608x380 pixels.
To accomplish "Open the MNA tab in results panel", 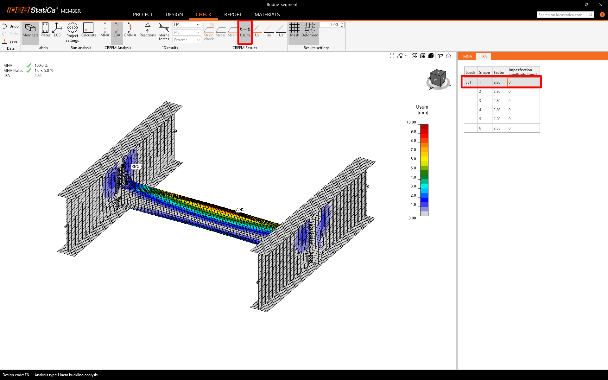I will (467, 57).
